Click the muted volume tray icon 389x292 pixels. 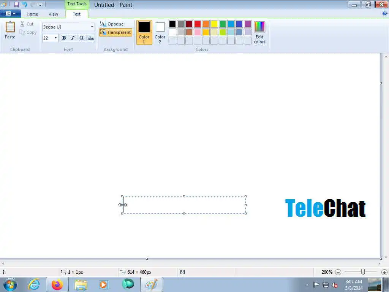(x=335, y=285)
